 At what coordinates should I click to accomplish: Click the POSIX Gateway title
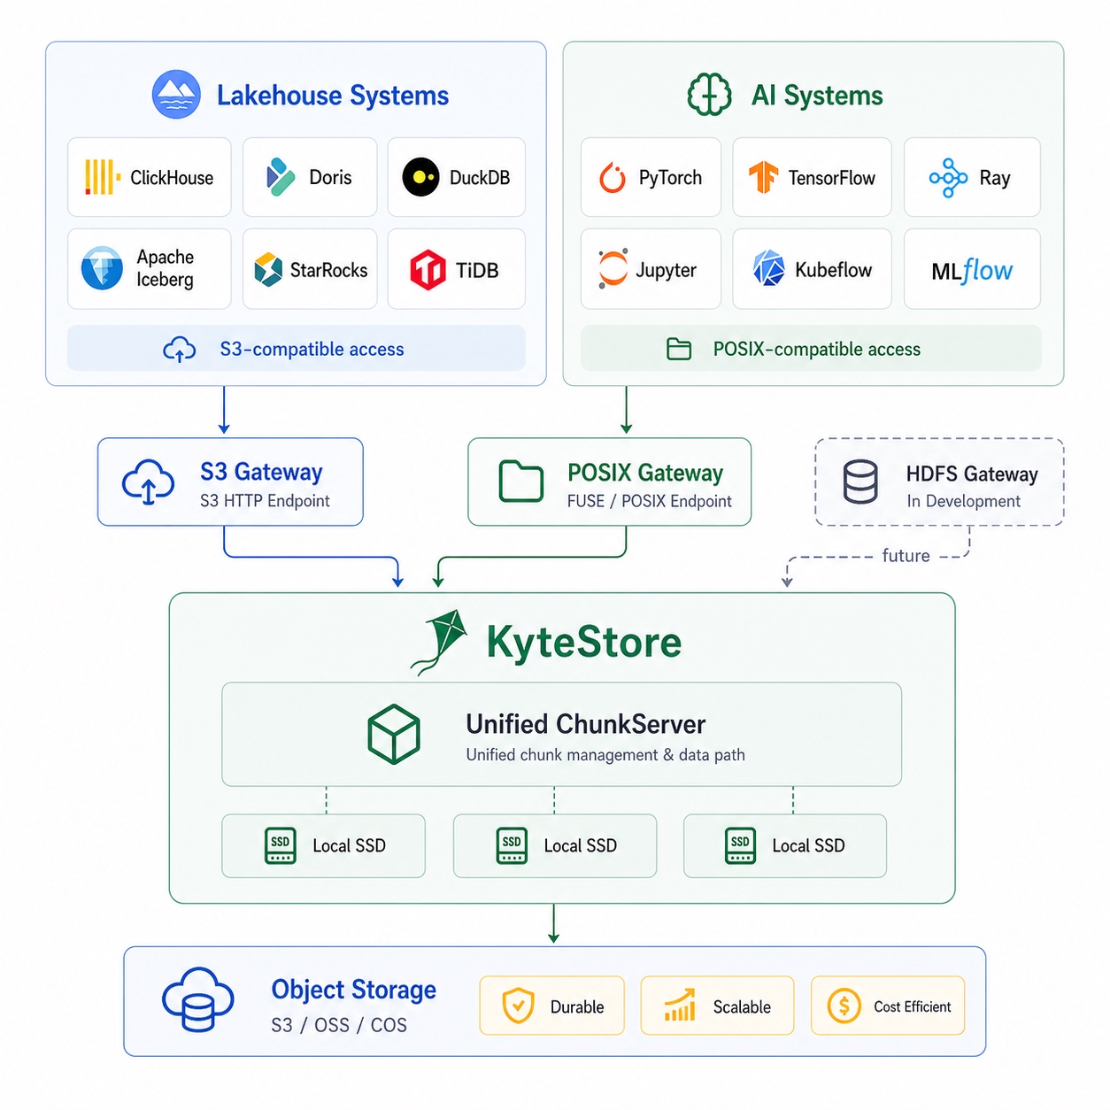point(645,473)
